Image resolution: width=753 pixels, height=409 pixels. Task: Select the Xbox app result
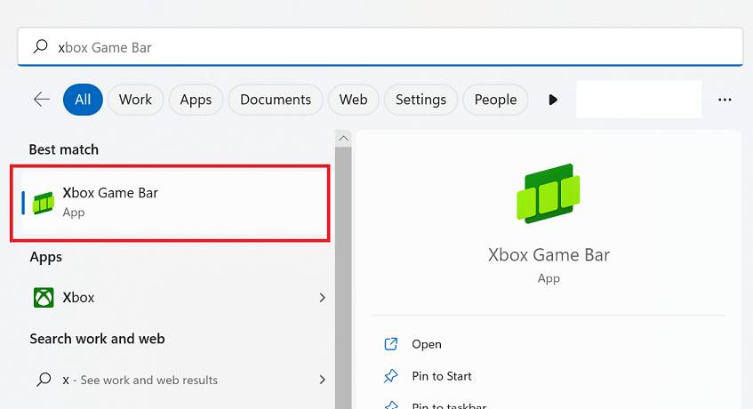179,298
